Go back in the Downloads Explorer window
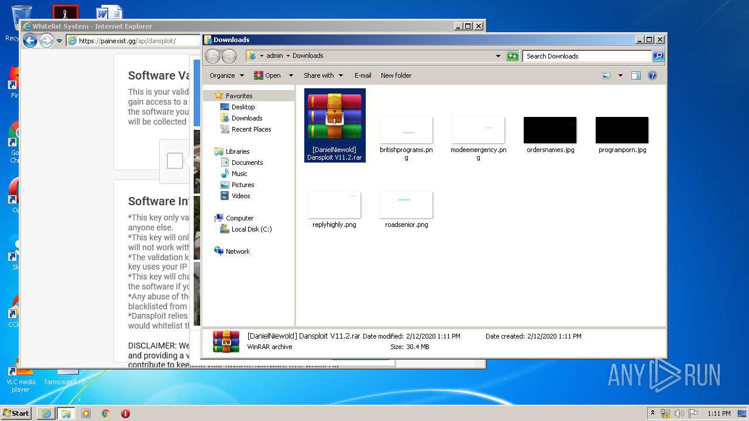This screenshot has width=749, height=421. point(212,56)
